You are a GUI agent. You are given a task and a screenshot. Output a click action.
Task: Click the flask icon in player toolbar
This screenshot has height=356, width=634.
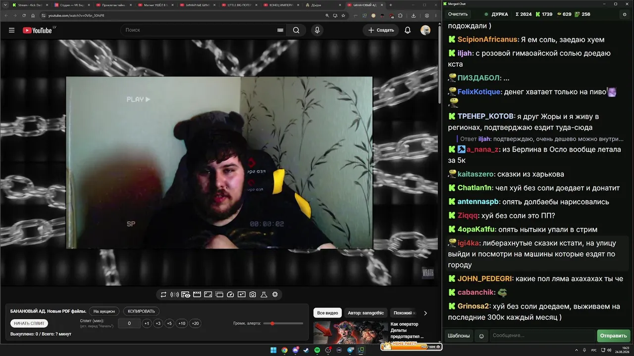tap(264, 295)
